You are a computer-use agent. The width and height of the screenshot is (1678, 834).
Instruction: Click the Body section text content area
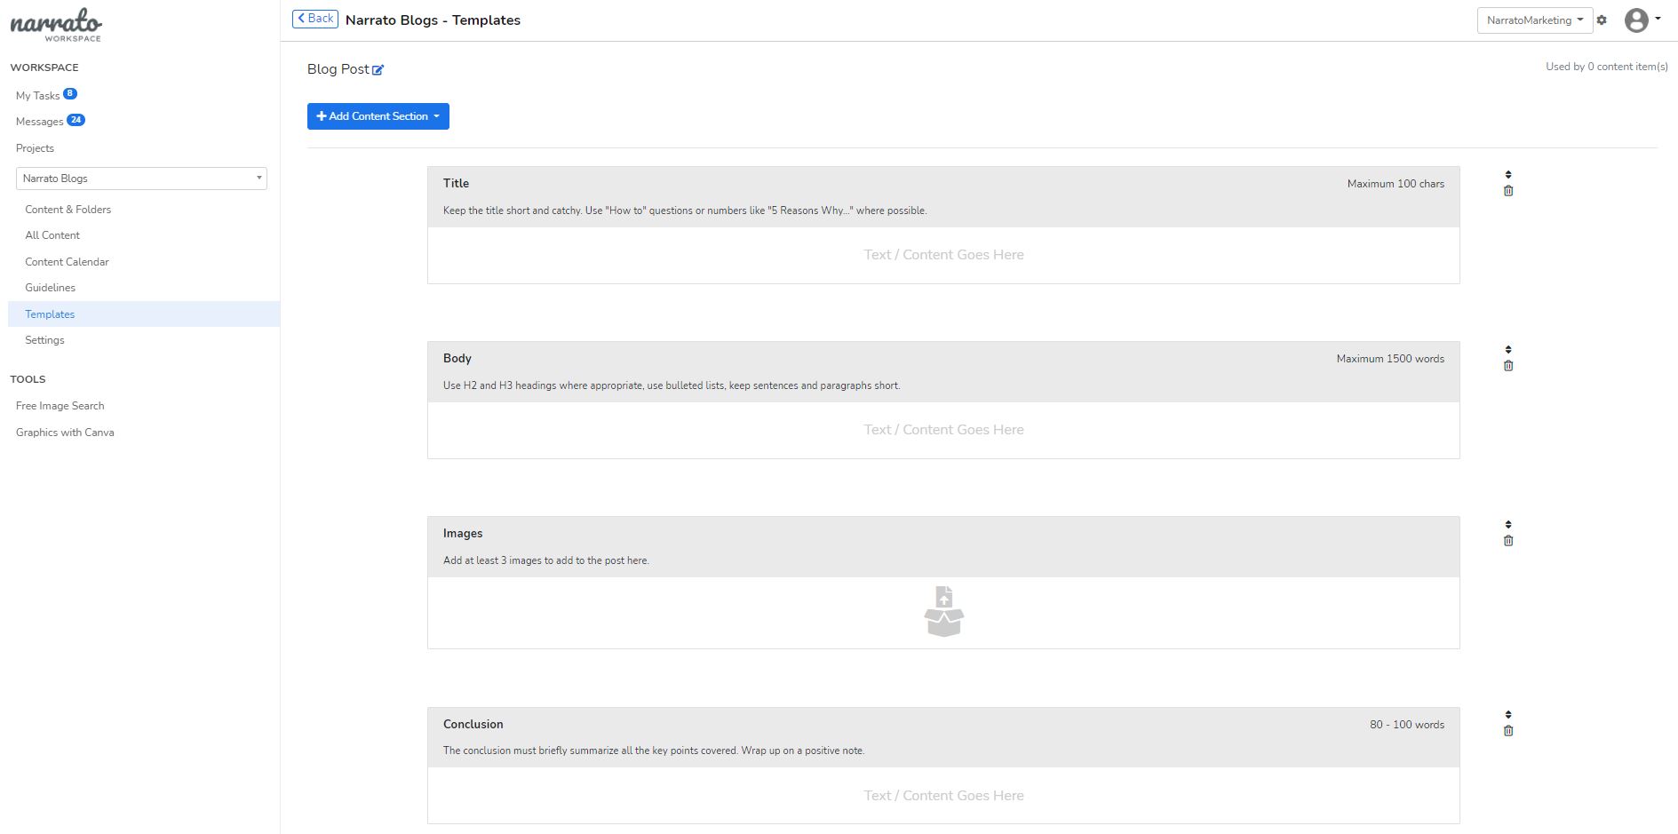[943, 430]
